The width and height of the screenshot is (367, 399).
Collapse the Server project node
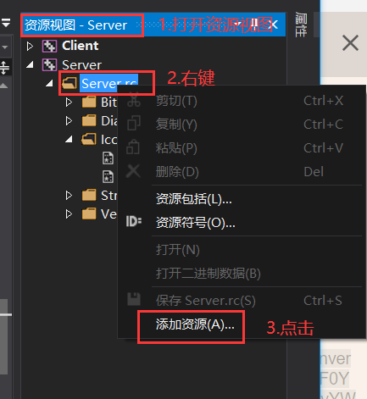(x=30, y=65)
